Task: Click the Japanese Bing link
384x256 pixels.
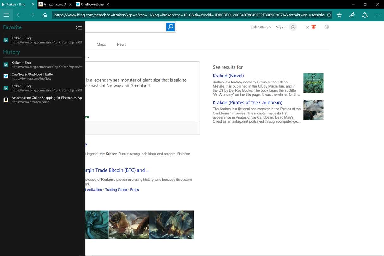Action: pos(261,27)
